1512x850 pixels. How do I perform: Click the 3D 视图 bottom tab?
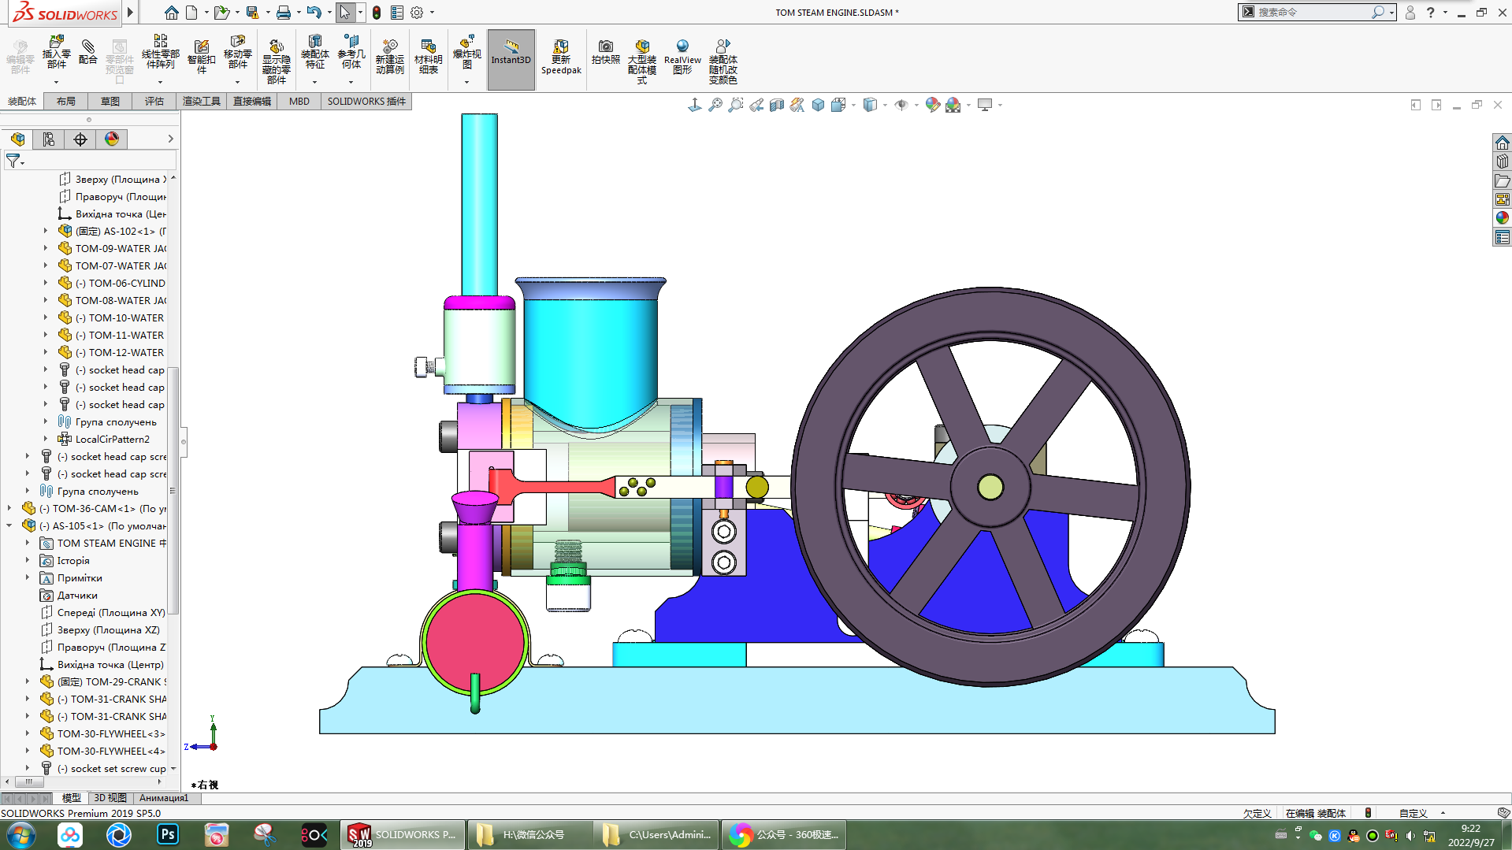110,798
